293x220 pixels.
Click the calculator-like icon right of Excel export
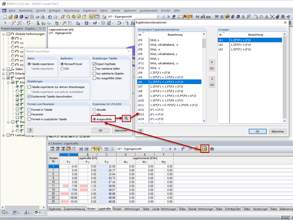click(212, 149)
